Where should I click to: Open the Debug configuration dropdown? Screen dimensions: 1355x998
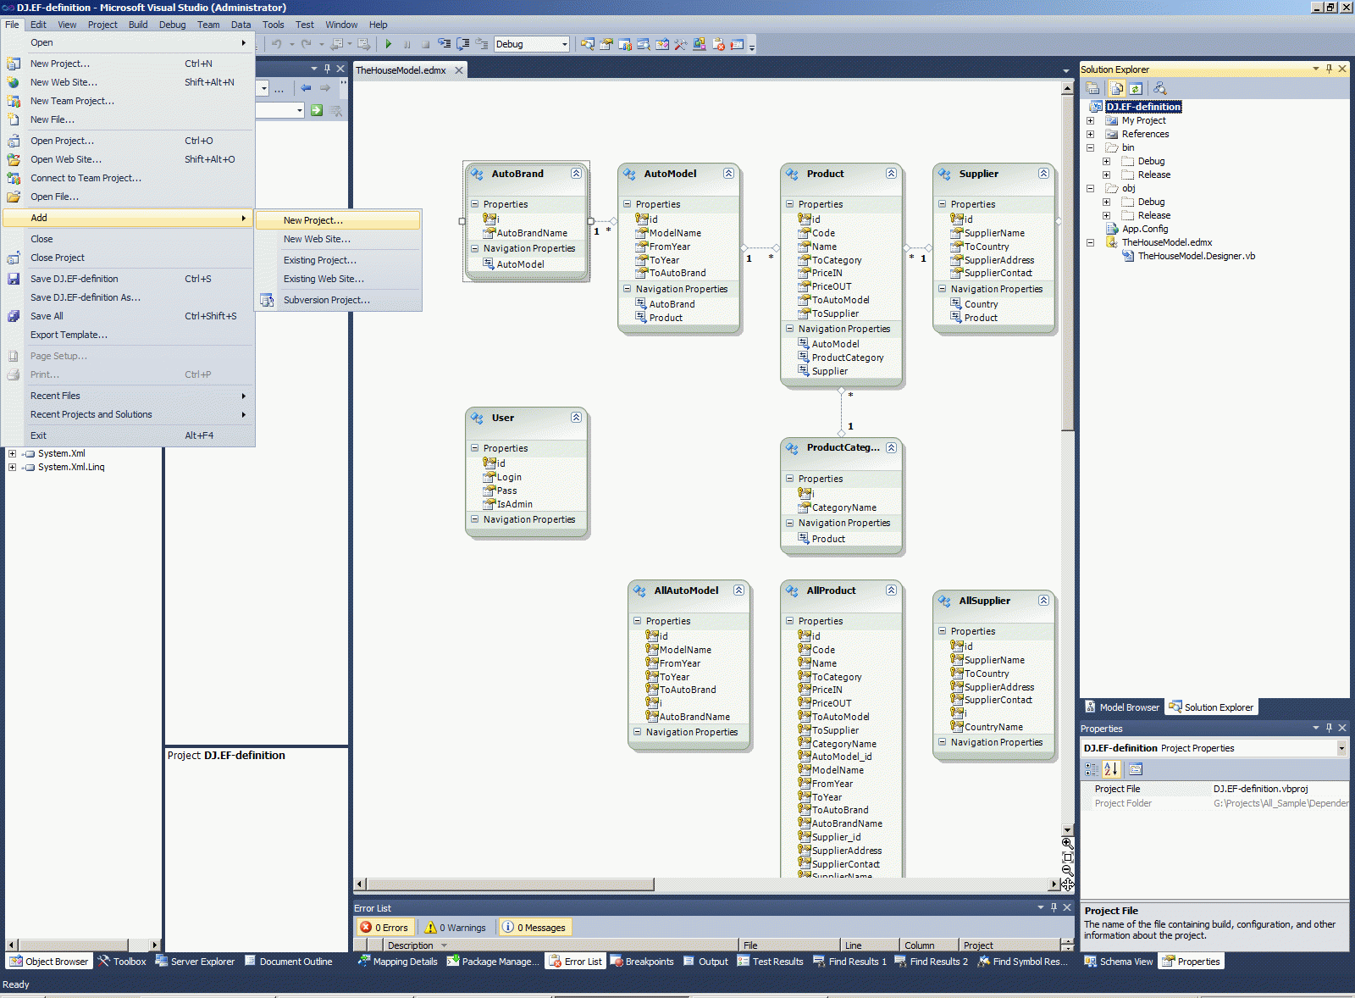point(565,44)
